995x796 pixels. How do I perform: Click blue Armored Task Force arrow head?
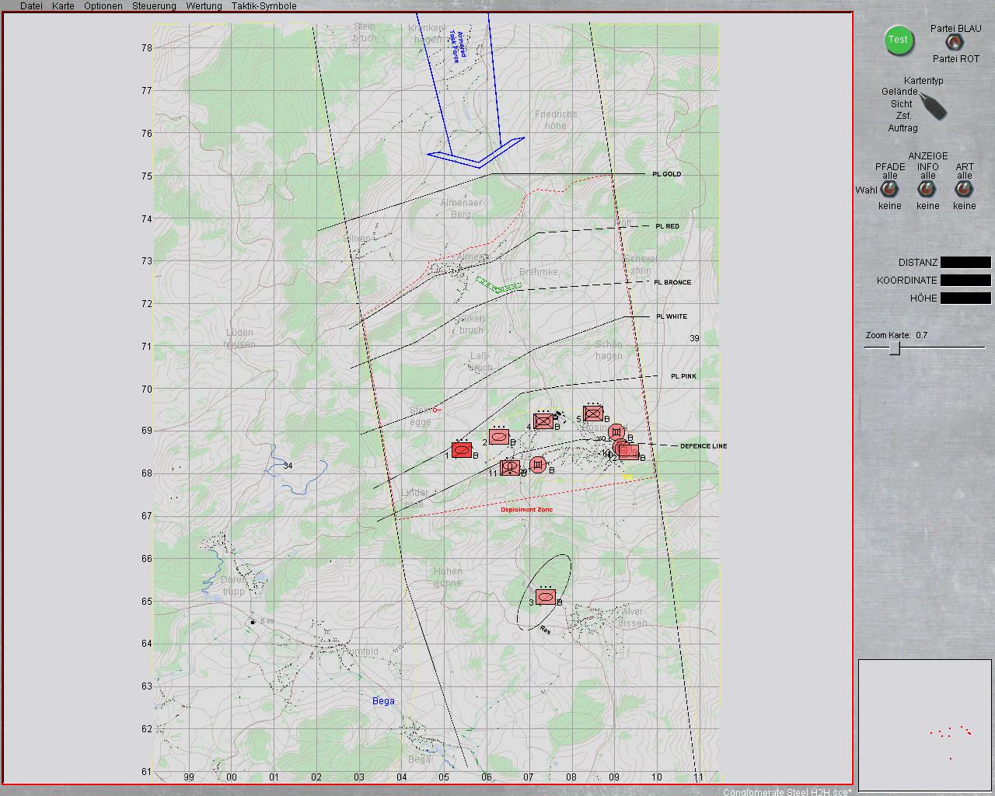point(477,155)
